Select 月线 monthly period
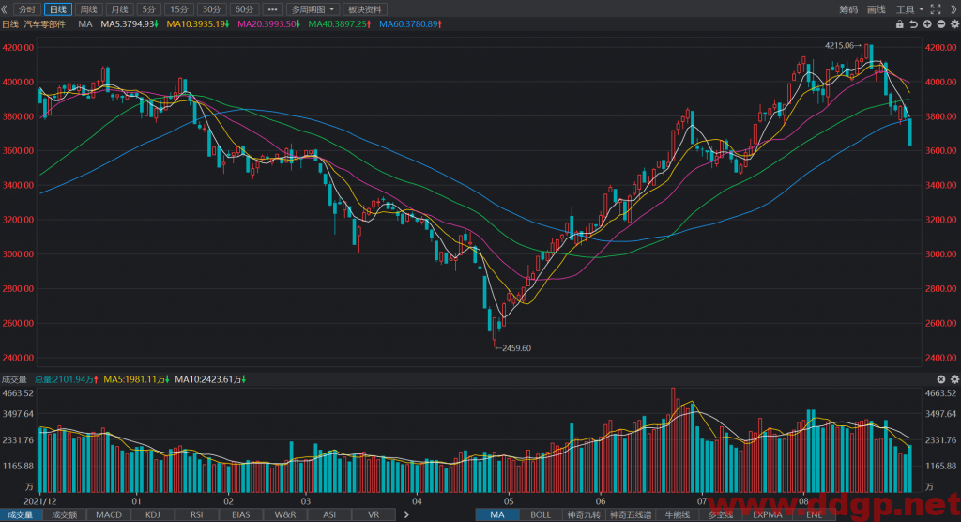Screen dimensions: 961x522 tap(119, 9)
